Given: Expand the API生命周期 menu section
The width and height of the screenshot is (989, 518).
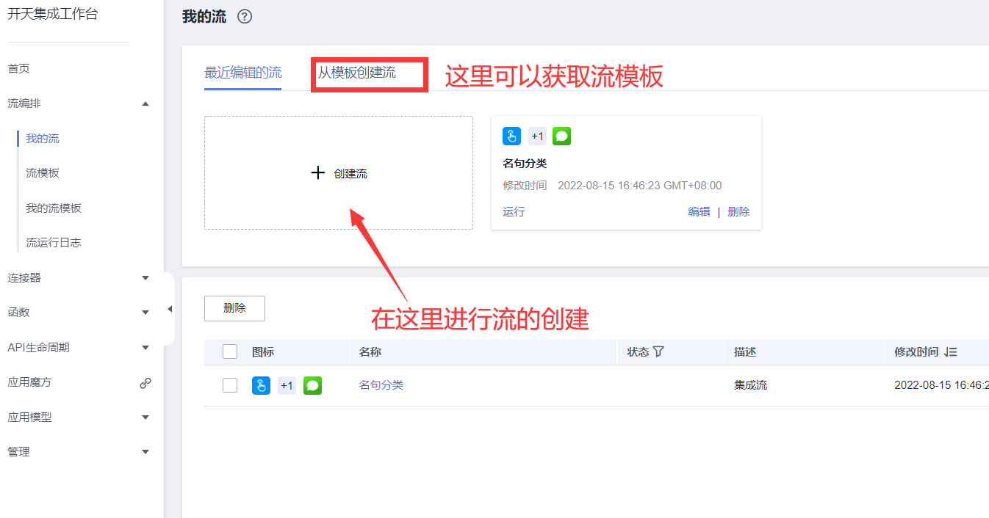Looking at the screenshot, I should pyautogui.click(x=145, y=348).
